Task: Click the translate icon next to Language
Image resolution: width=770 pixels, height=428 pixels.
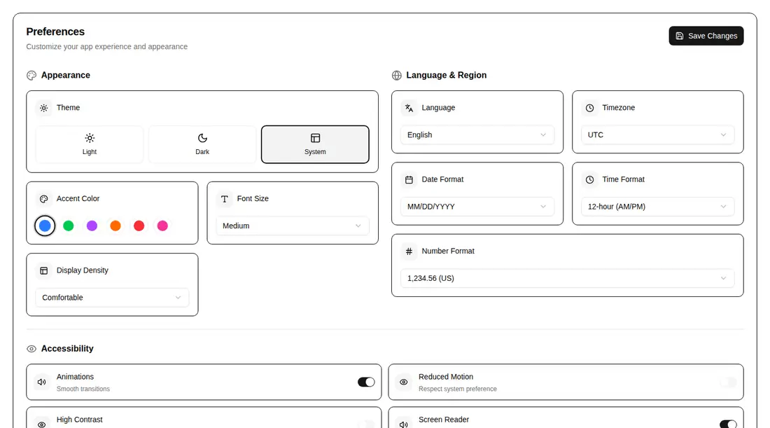Action: (409, 108)
